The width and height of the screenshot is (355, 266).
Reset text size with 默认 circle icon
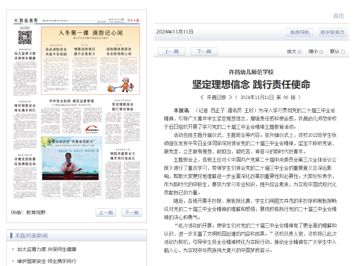coord(343,52)
